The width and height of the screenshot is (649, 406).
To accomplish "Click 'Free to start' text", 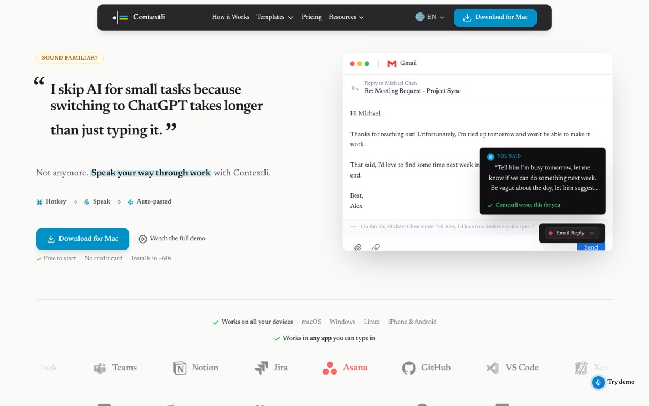I will (59, 259).
